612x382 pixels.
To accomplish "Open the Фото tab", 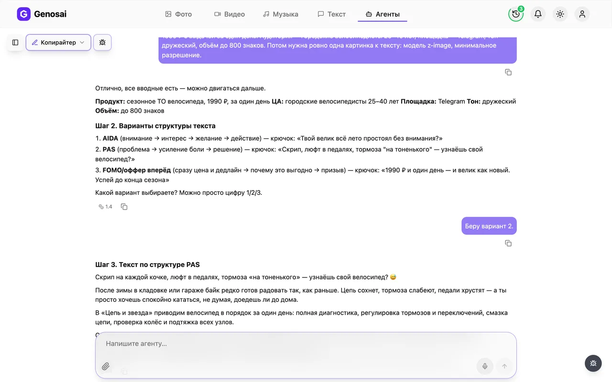I will pos(178,14).
